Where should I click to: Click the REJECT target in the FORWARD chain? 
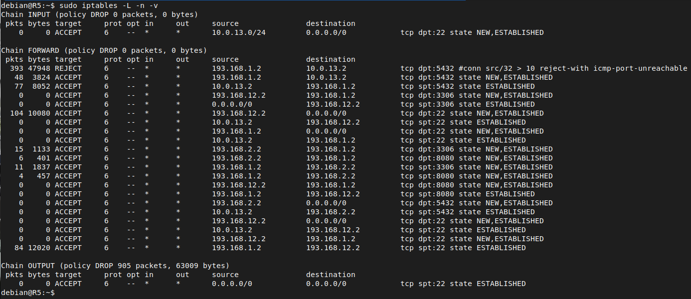pyautogui.click(x=68, y=68)
